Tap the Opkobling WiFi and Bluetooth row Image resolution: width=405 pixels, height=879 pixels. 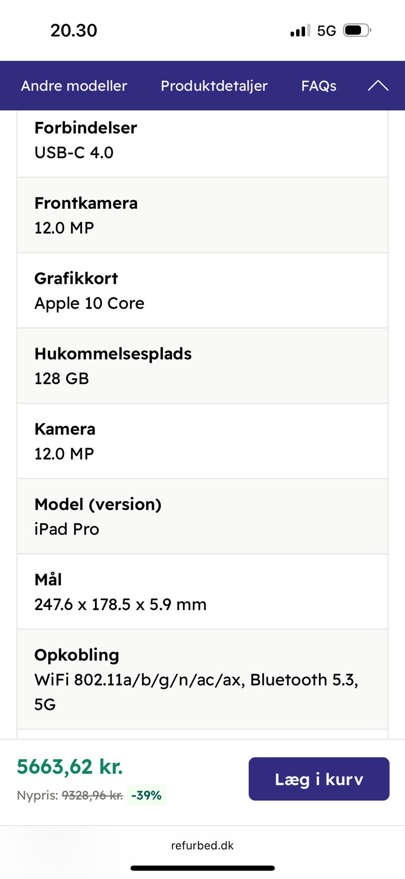202,679
